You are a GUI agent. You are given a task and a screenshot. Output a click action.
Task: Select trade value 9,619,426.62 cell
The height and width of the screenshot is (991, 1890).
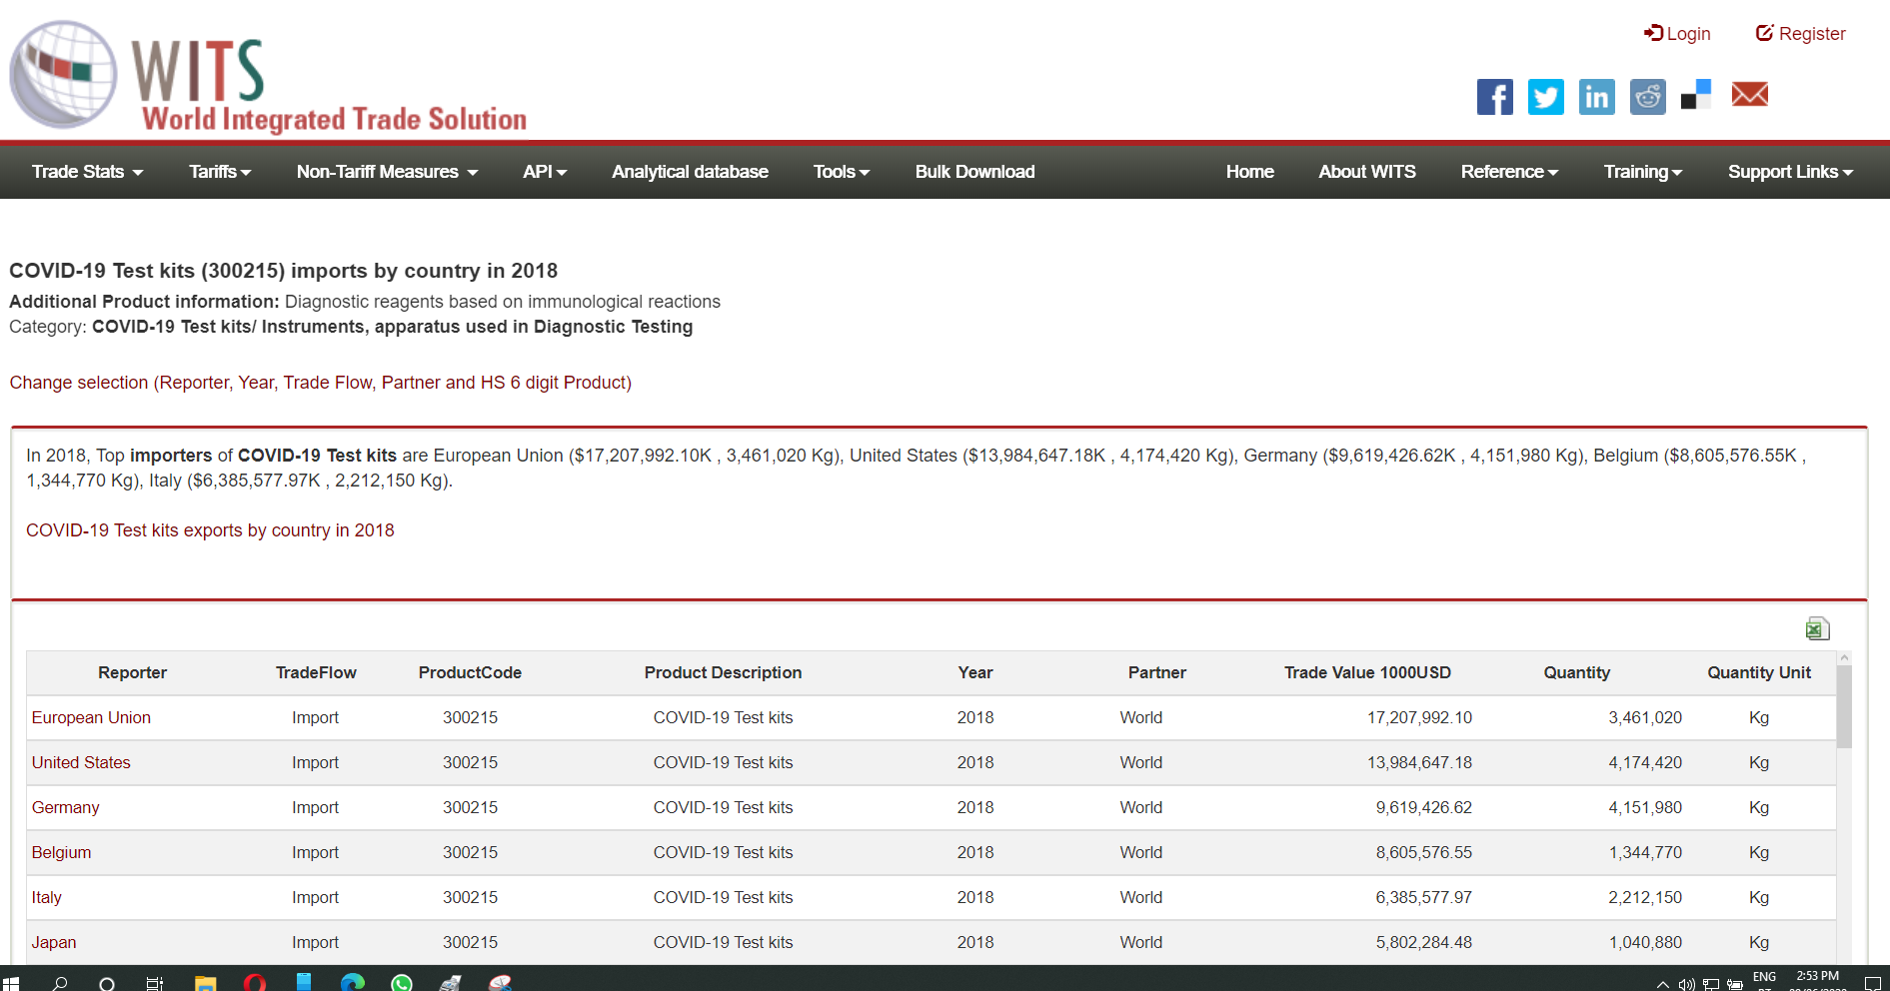pyautogui.click(x=1423, y=807)
